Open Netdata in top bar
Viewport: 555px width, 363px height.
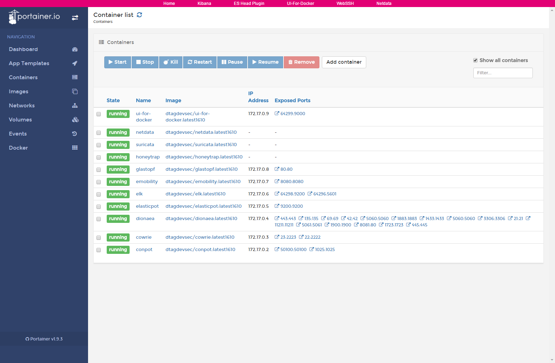point(384,4)
